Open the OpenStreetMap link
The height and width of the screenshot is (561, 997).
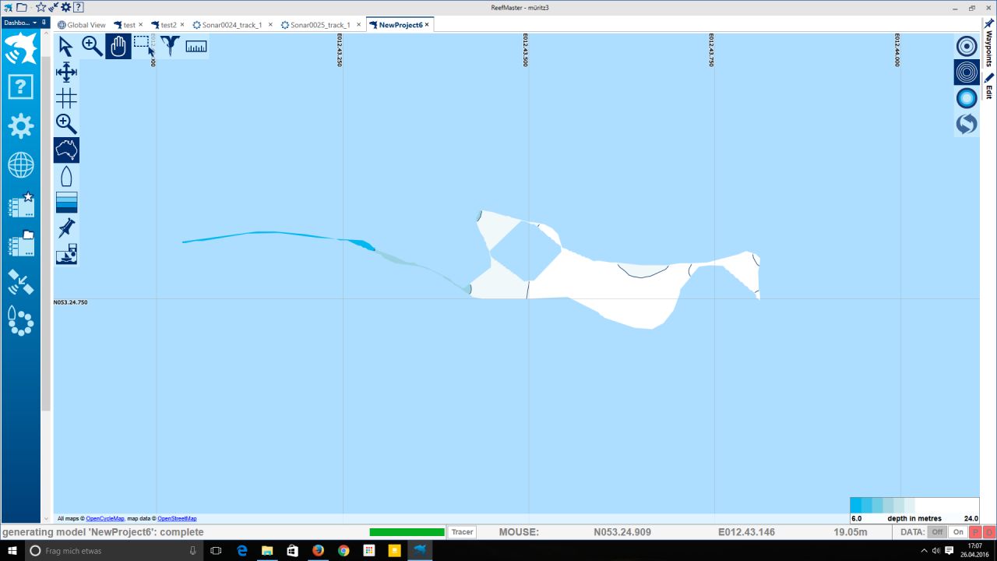[x=177, y=518]
